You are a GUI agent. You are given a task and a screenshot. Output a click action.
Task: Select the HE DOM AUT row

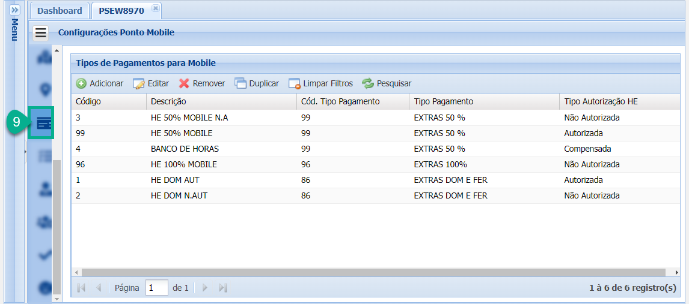pyautogui.click(x=376, y=180)
